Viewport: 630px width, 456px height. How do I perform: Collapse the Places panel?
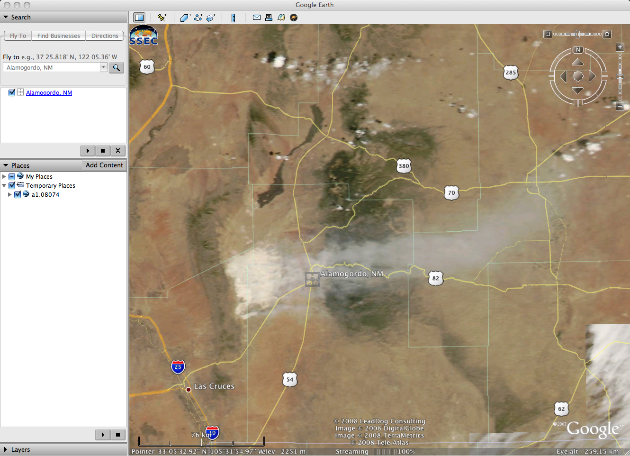6,165
